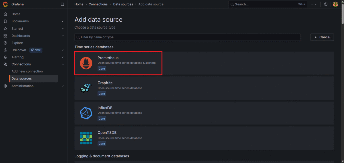The image size is (344, 163).
Task: Click the Connections label in the sidebar
Action: coord(21,64)
